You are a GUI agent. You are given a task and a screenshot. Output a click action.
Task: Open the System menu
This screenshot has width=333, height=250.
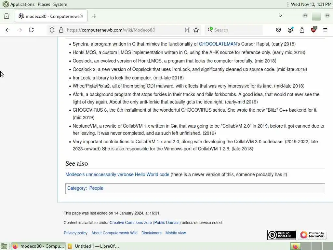pos(60,4)
